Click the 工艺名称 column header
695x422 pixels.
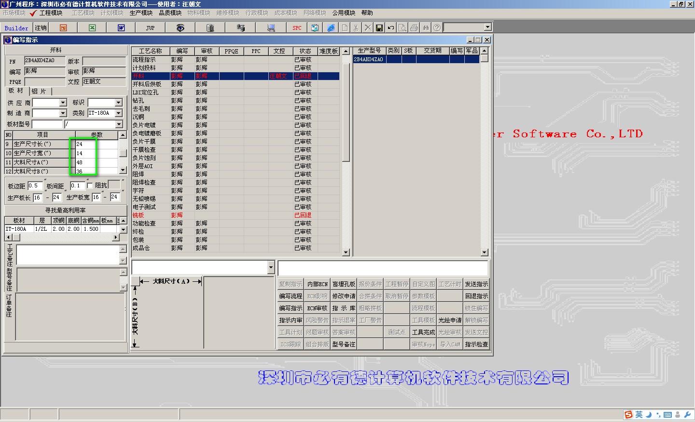point(151,51)
